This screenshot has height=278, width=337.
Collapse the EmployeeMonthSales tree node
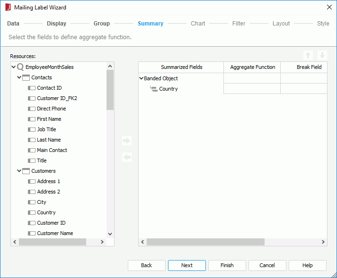click(14, 67)
